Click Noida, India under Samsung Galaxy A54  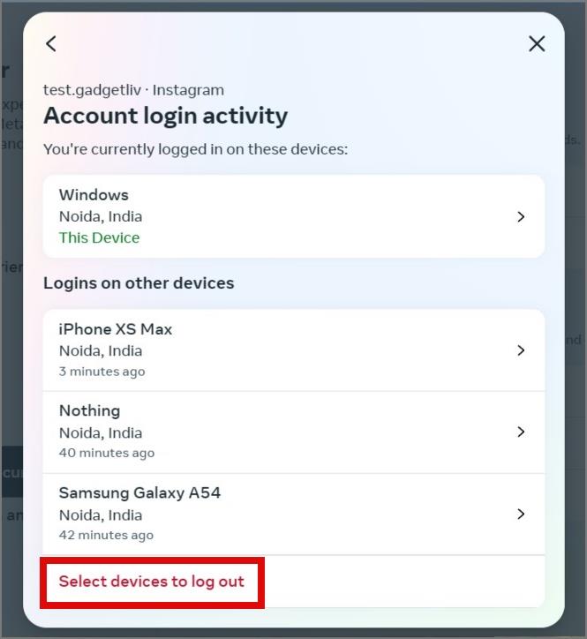[101, 515]
